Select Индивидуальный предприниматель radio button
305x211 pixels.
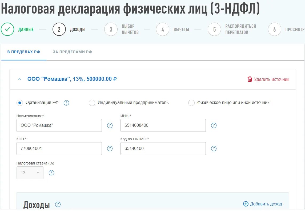point(92,103)
